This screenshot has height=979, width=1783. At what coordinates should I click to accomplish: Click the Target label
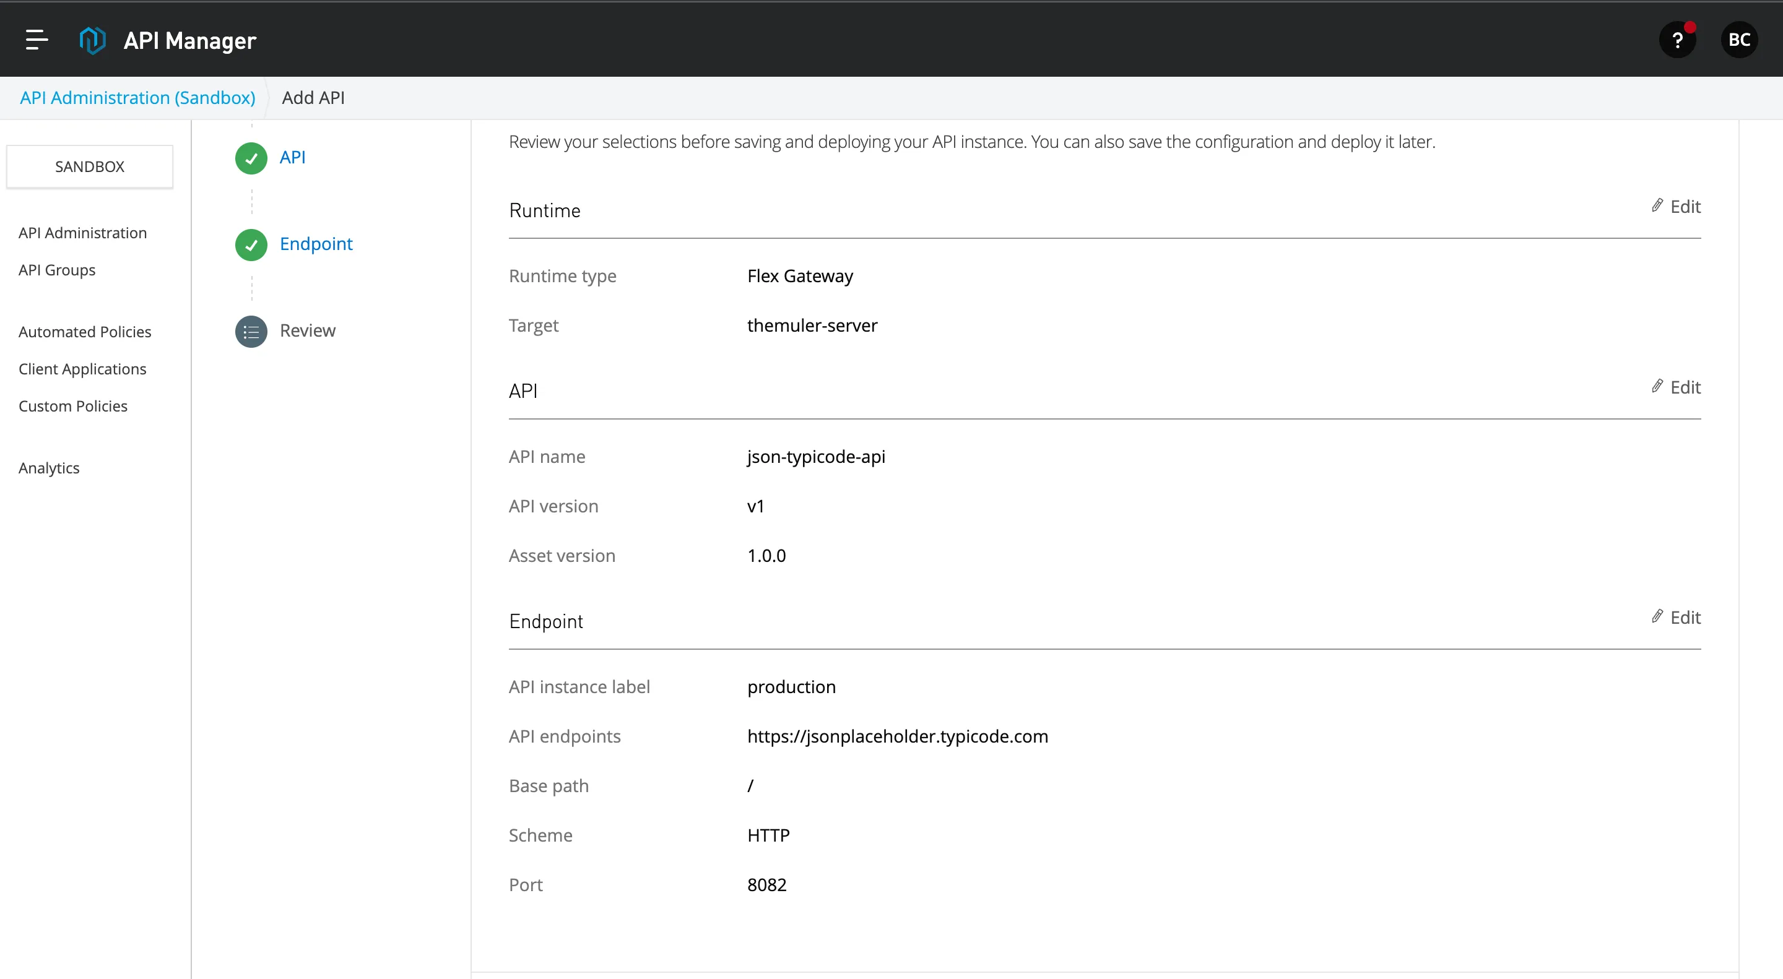pyautogui.click(x=534, y=325)
